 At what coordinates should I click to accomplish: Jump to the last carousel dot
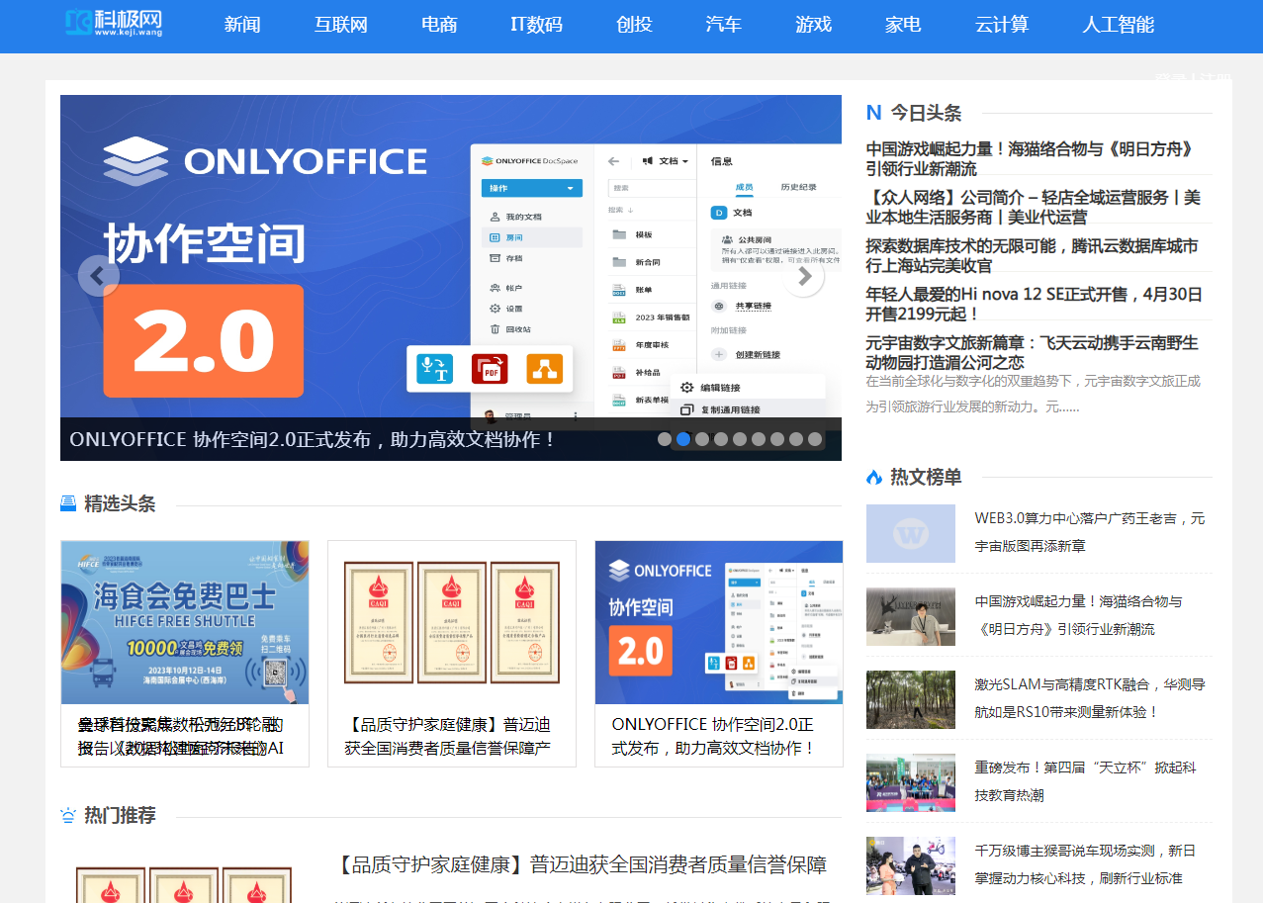(815, 439)
